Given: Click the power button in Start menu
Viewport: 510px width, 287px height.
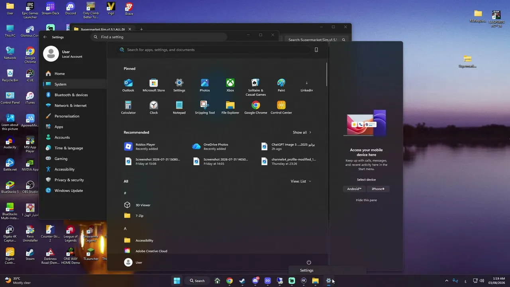Looking at the screenshot, I should [x=309, y=262].
